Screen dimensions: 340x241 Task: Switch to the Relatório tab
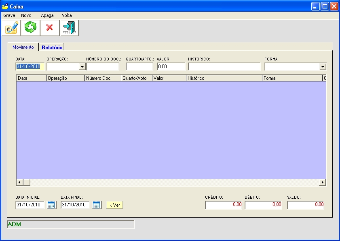pyautogui.click(x=52, y=48)
